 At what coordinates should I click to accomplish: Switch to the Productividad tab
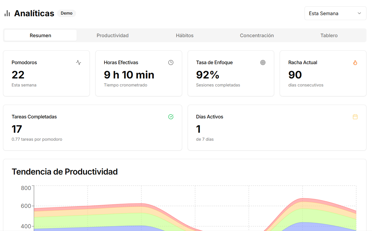(112, 36)
